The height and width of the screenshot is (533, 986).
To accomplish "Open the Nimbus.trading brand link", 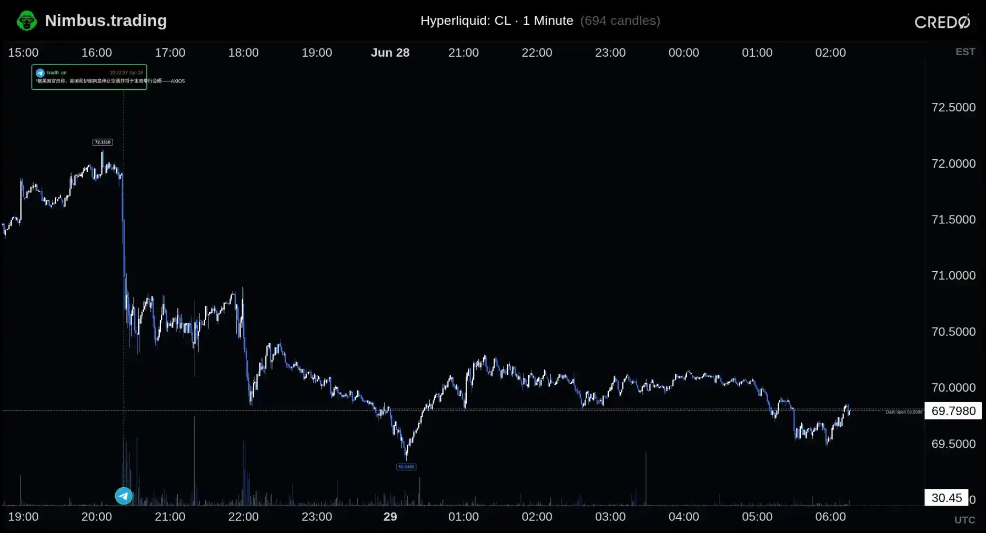I will [106, 20].
